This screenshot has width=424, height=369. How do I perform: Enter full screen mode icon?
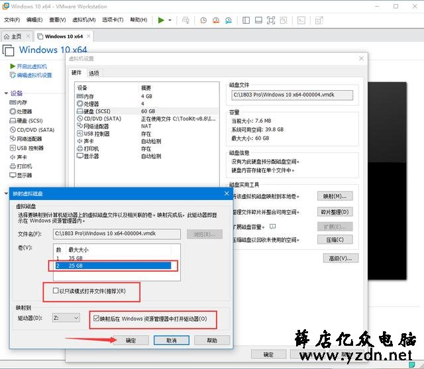(271, 21)
